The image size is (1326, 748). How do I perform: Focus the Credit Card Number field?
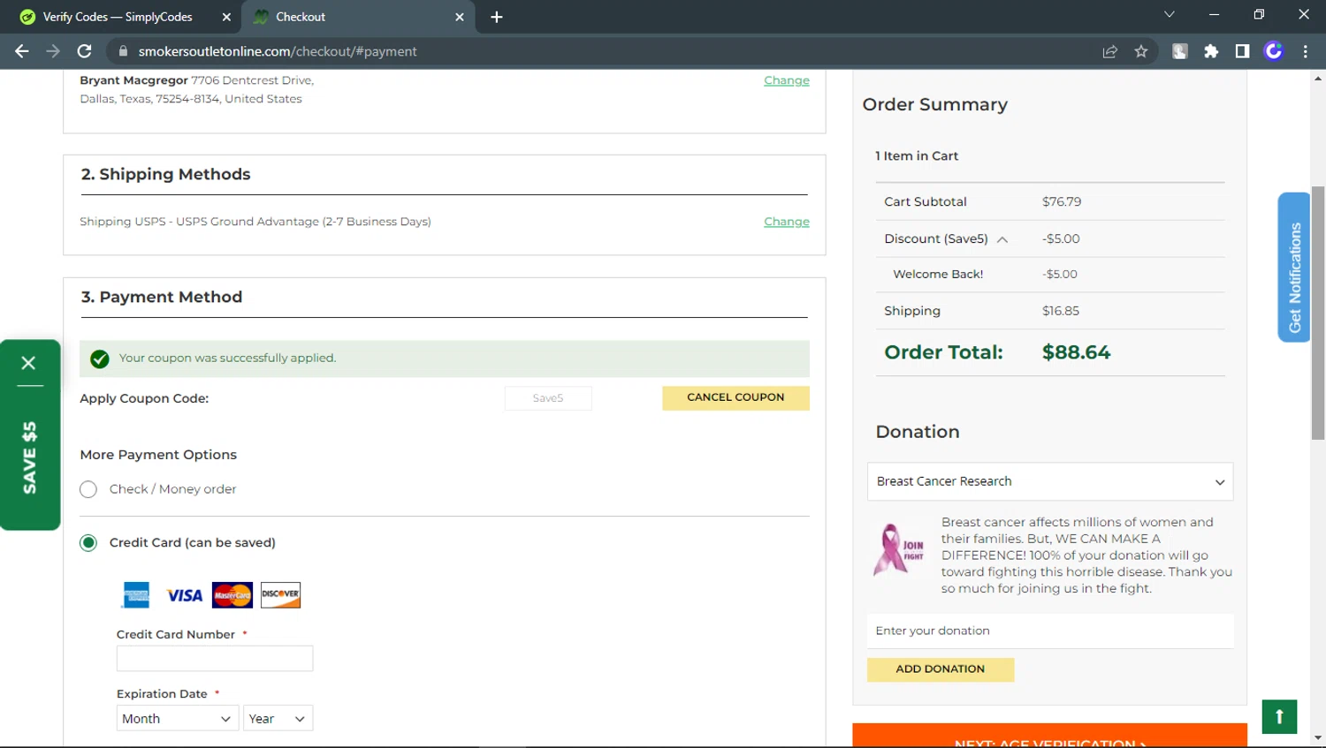pos(215,659)
